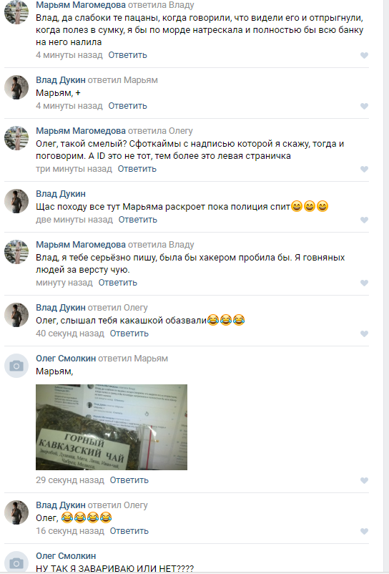
Task: Like Влад's laughing emoji reply posted 16 seconds ago
Action: point(364,531)
